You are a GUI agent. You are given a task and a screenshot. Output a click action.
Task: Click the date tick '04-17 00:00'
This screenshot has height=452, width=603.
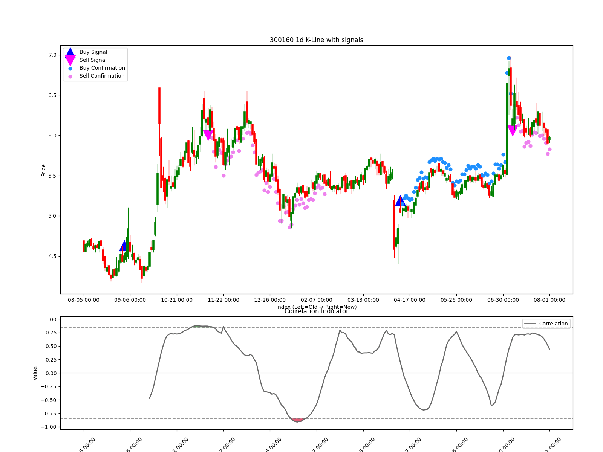[410, 300]
